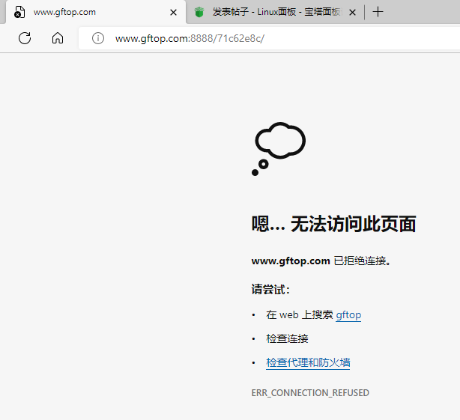The width and height of the screenshot is (460, 420).
Task: Click the 嗯… 无法访问此页面 heading
Action: (333, 224)
